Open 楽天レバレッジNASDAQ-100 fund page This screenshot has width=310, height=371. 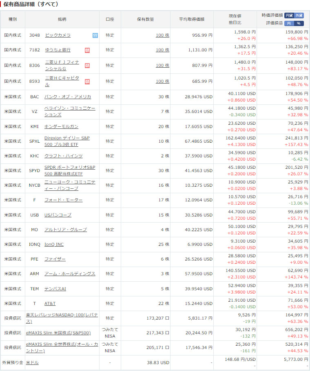click(61, 318)
